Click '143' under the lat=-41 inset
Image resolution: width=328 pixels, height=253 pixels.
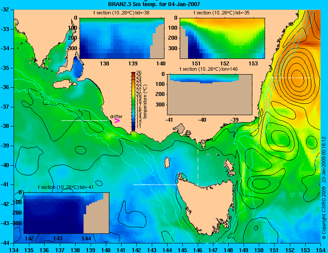click(x=58, y=238)
